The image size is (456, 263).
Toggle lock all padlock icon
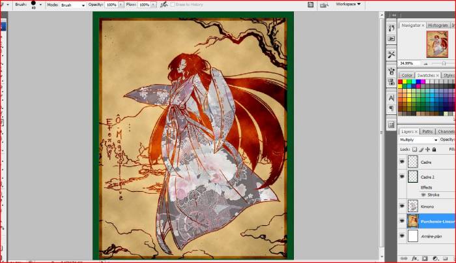[434, 149]
